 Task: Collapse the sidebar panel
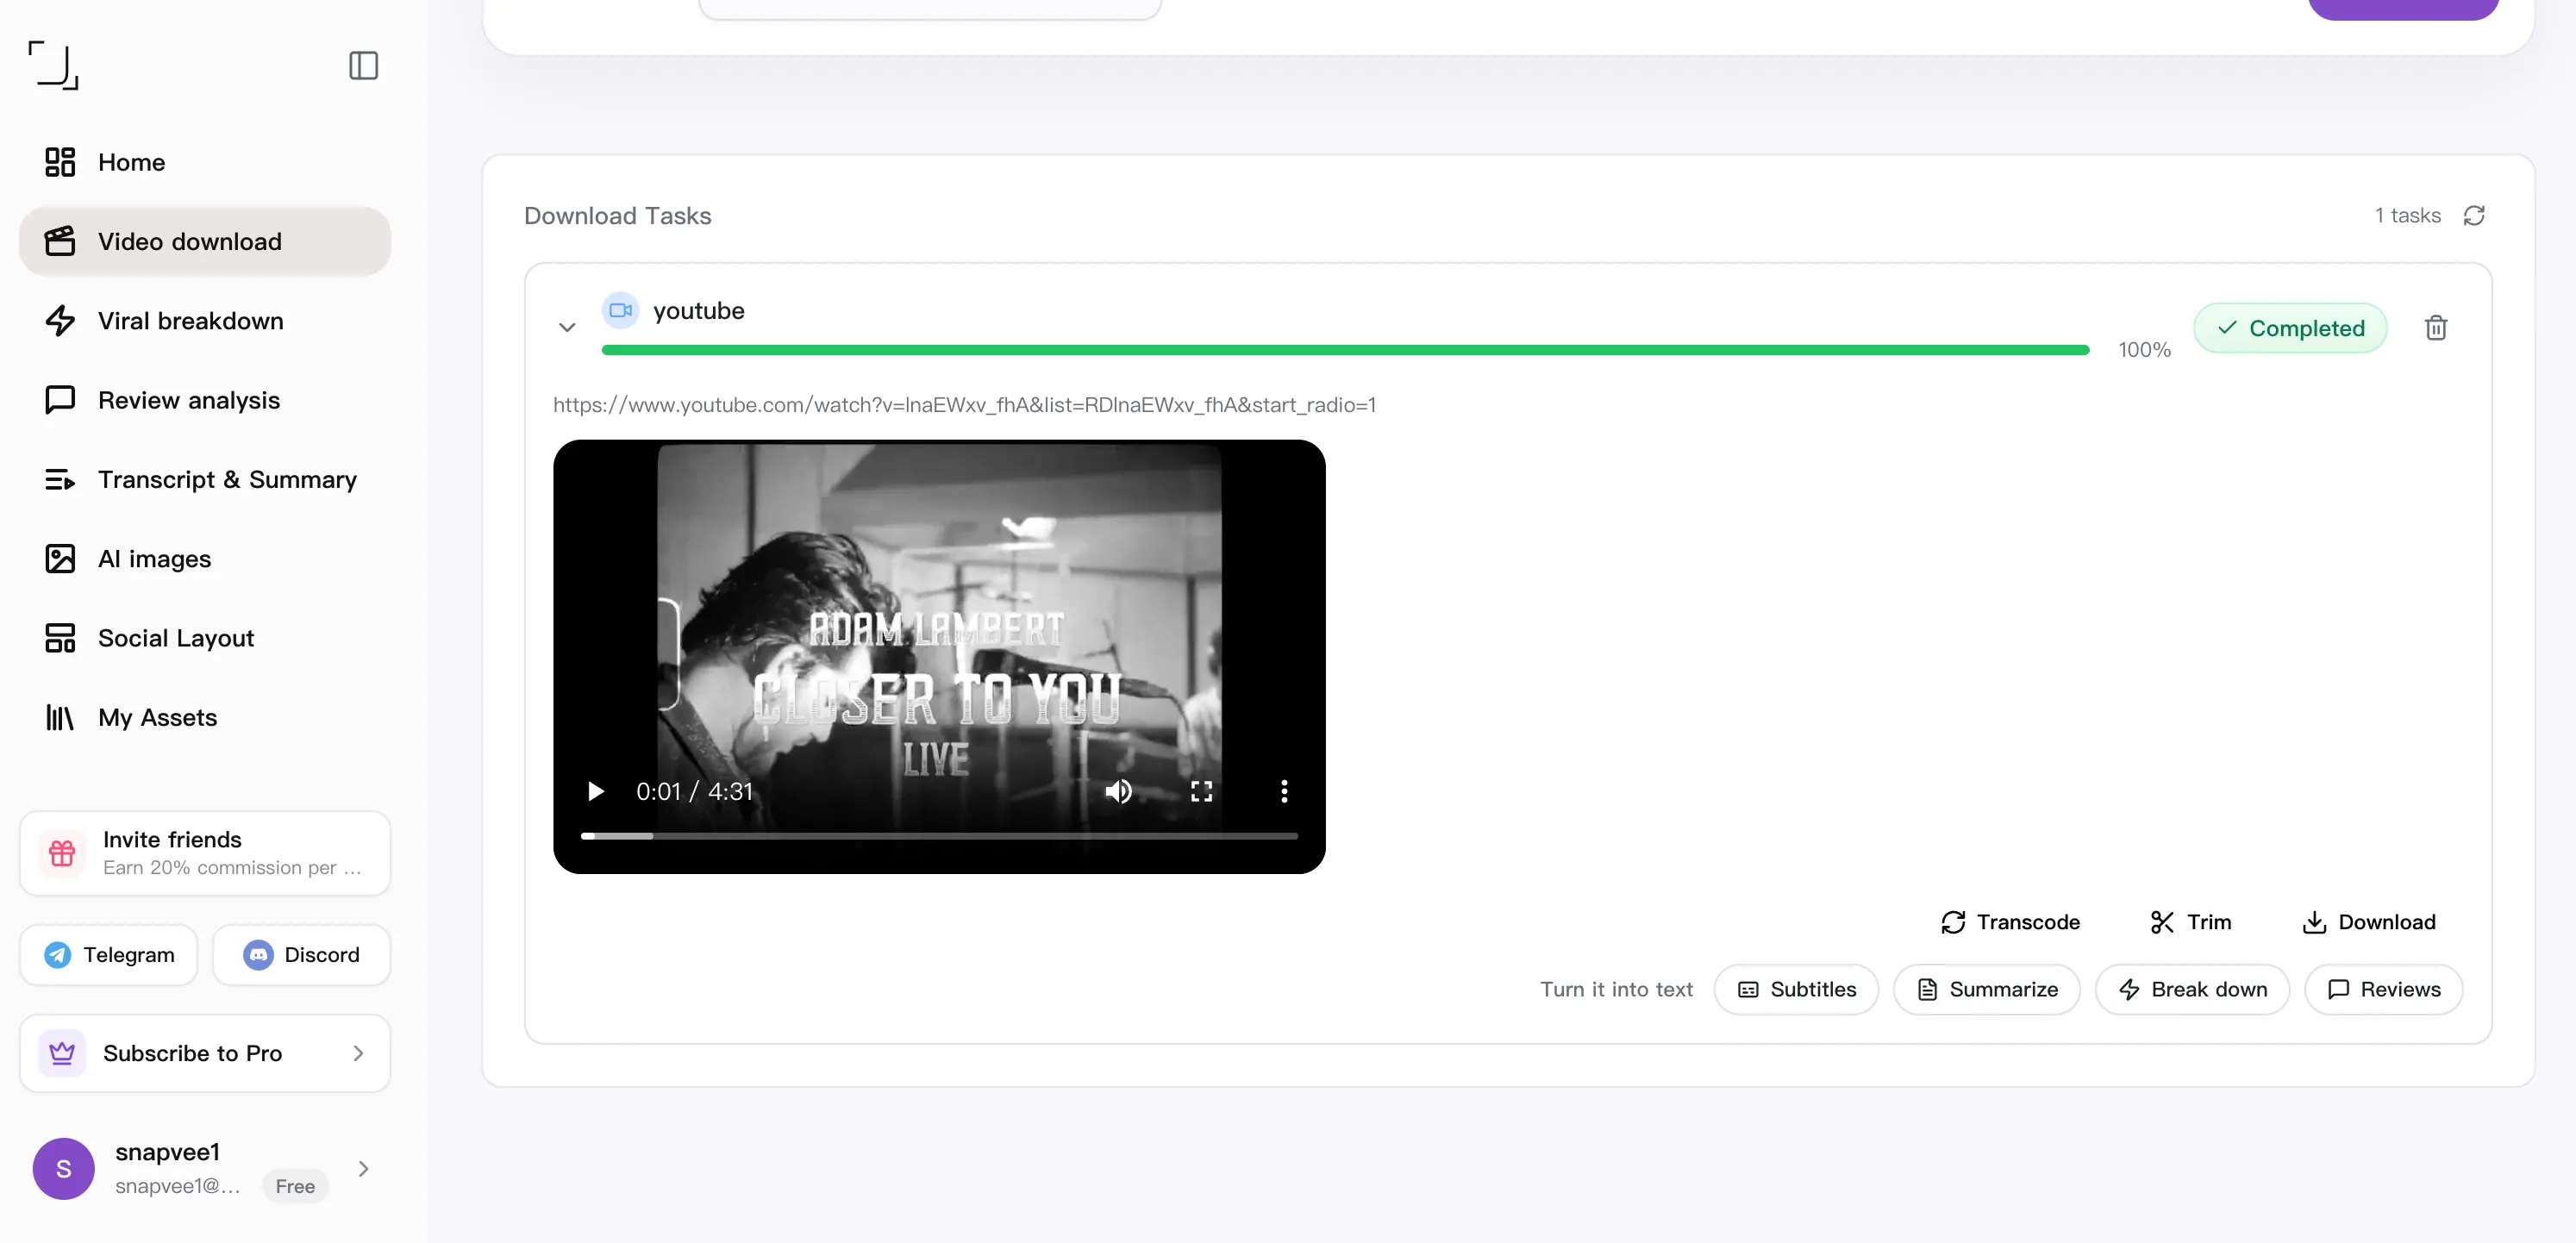click(x=363, y=66)
